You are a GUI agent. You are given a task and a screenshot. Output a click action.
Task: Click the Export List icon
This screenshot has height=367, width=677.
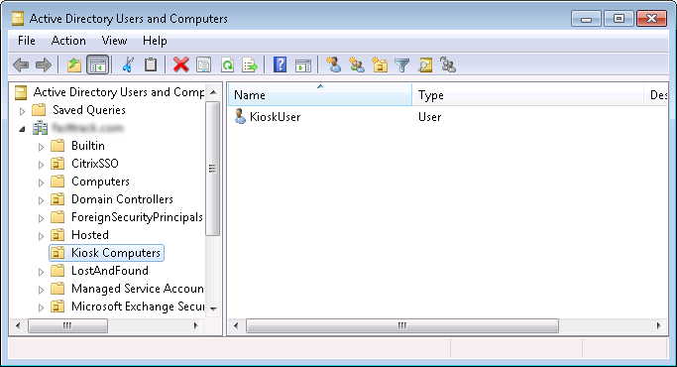coord(250,65)
